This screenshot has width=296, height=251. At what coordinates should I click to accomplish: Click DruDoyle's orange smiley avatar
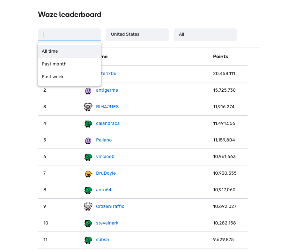click(x=88, y=173)
